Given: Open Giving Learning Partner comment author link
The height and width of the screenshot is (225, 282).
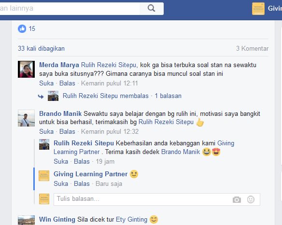Looking at the screenshot, I should [x=90, y=174].
